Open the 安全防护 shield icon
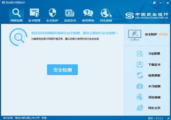This screenshot has width=171, height=120. (52, 15)
